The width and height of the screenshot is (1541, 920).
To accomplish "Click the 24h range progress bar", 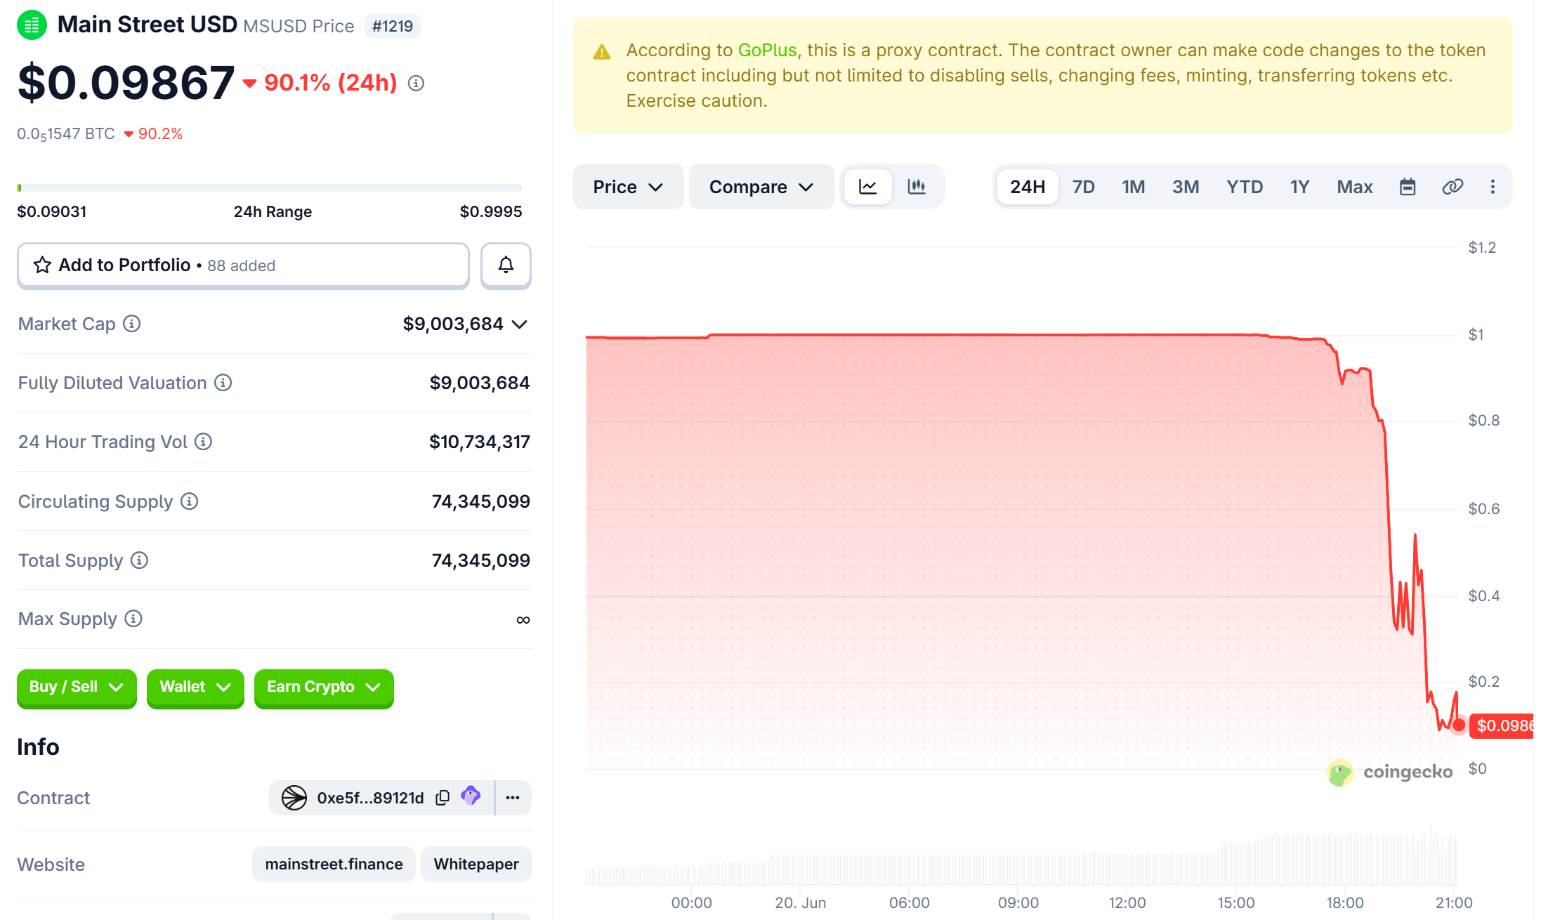I will click(270, 188).
